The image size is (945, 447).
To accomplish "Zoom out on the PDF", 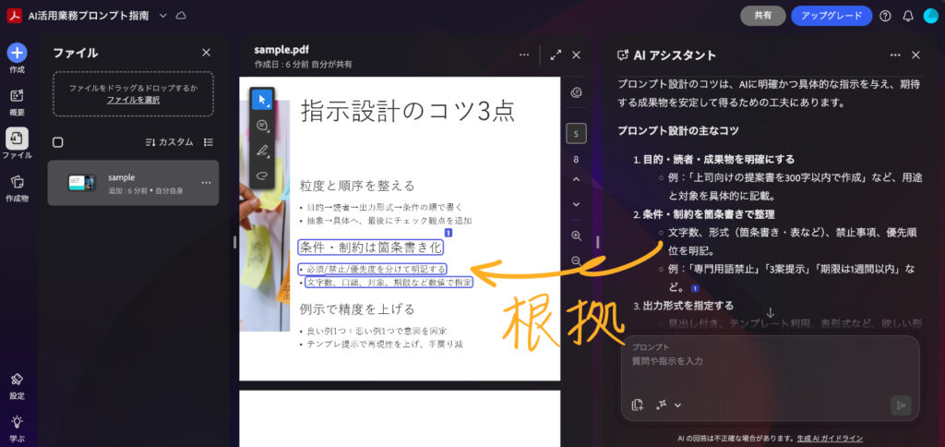I will [576, 260].
